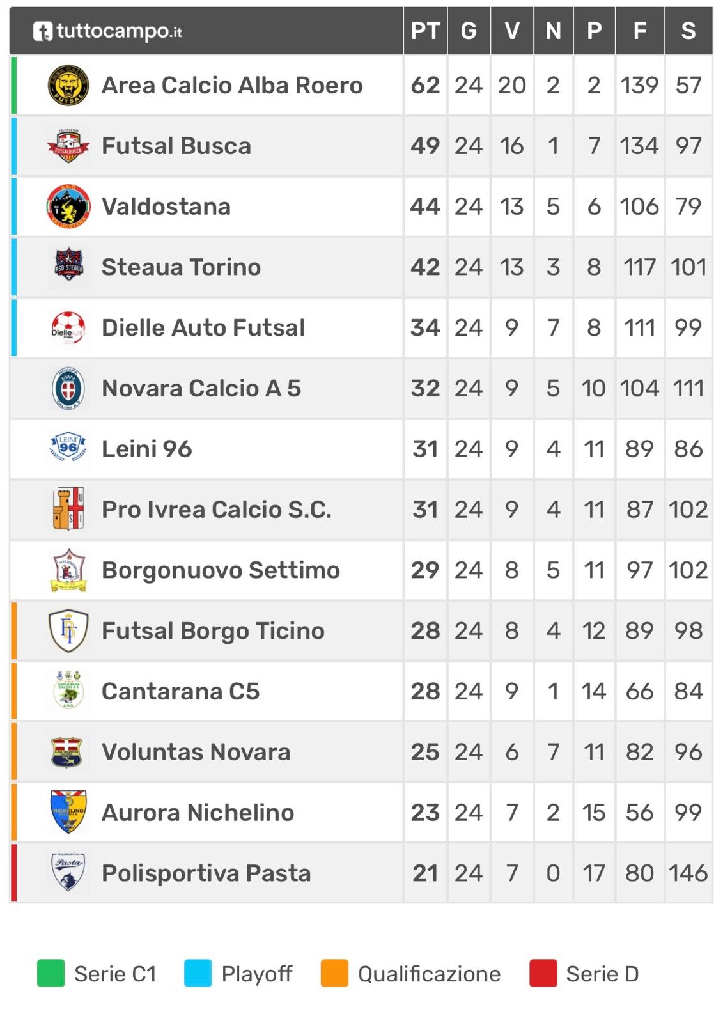Image resolution: width=723 pixels, height=1023 pixels.
Task: Click the PT points column header
Action: 425,31
